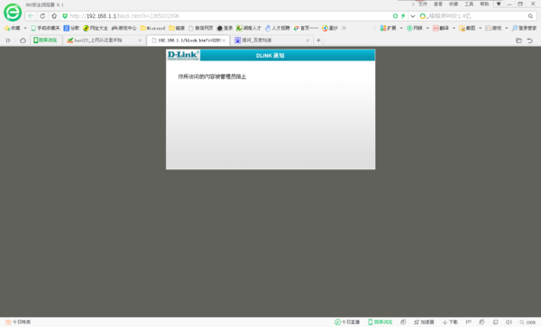Expand the 收藏 dropdown arrow

[25, 28]
